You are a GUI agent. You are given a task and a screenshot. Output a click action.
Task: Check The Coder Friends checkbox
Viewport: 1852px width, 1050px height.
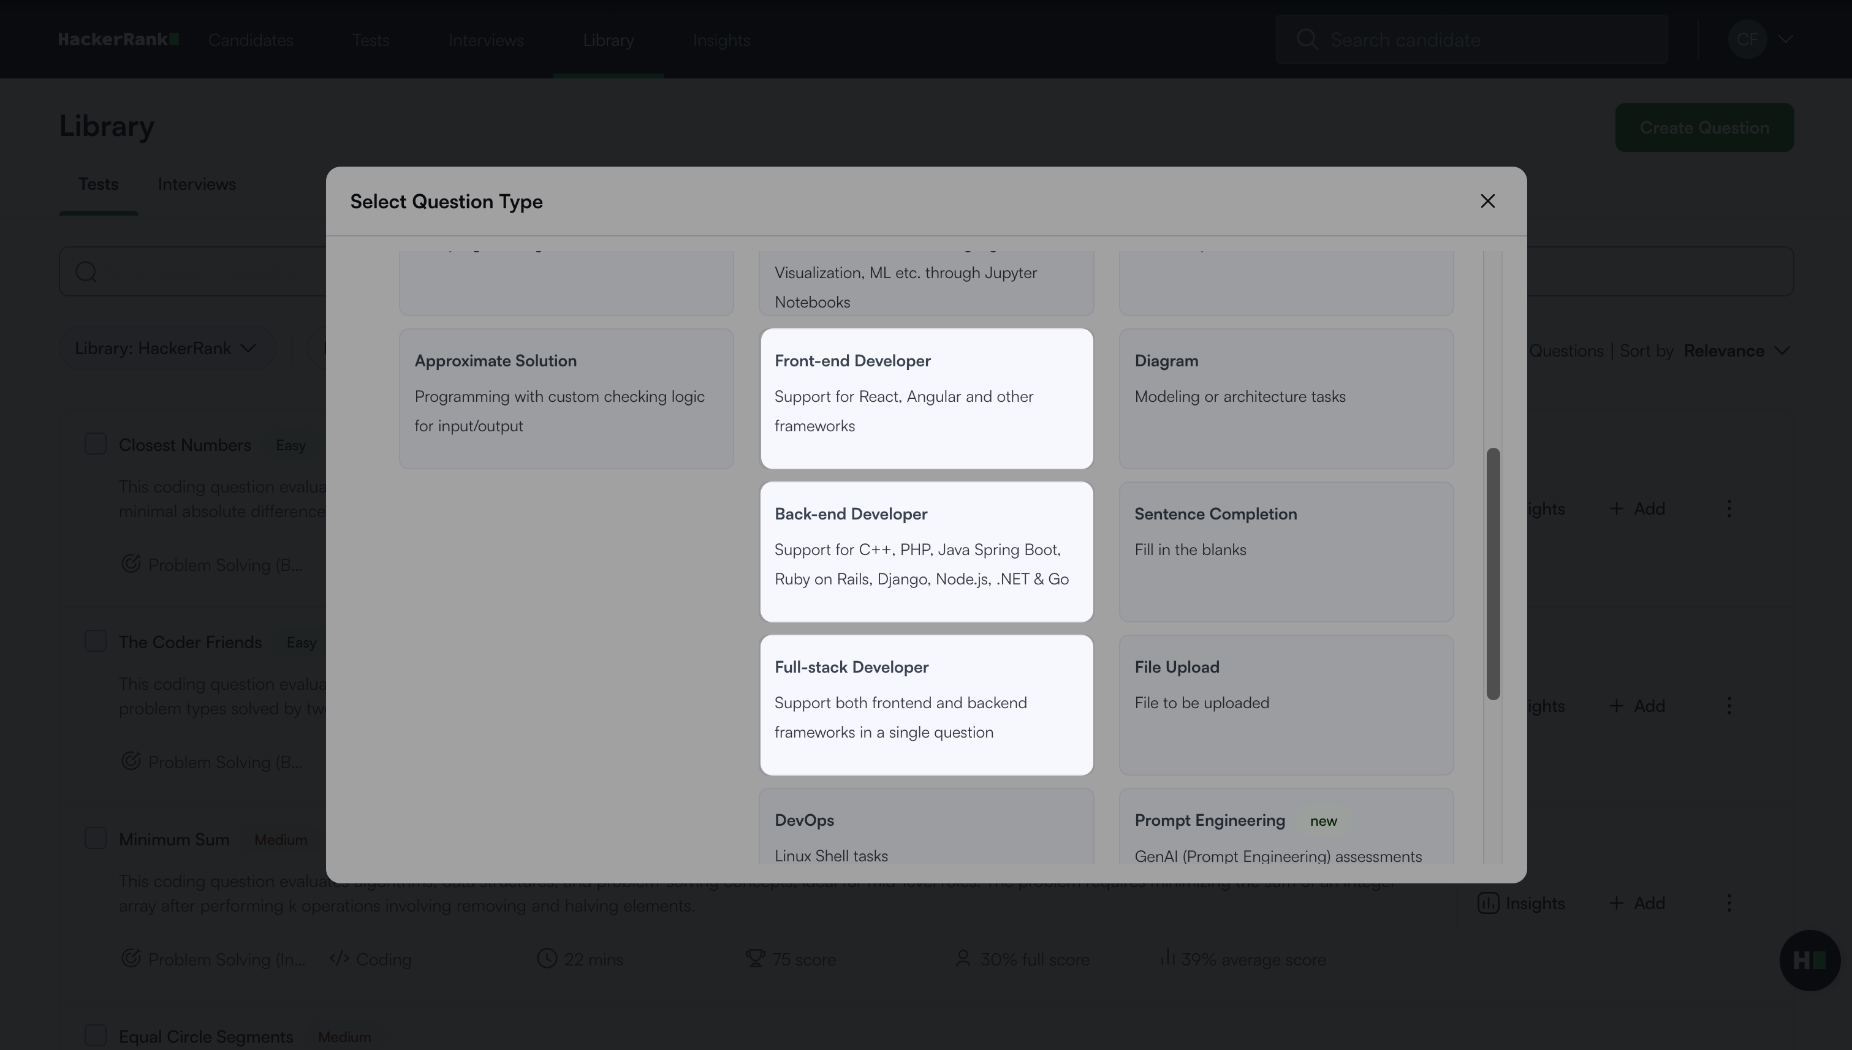(x=95, y=641)
